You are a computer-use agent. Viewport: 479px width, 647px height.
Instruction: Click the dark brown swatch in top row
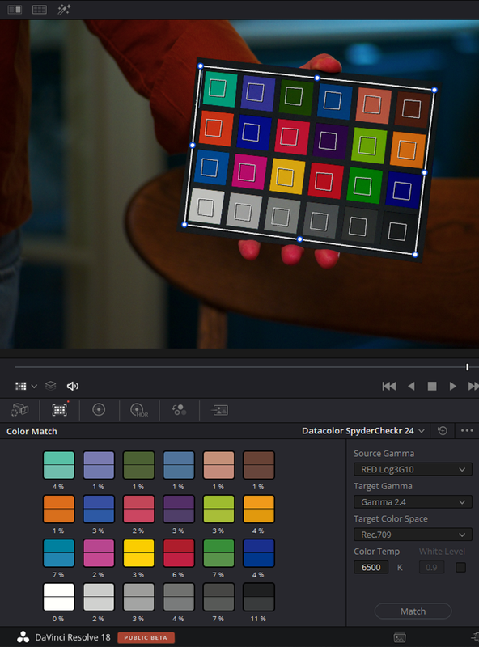tap(259, 465)
